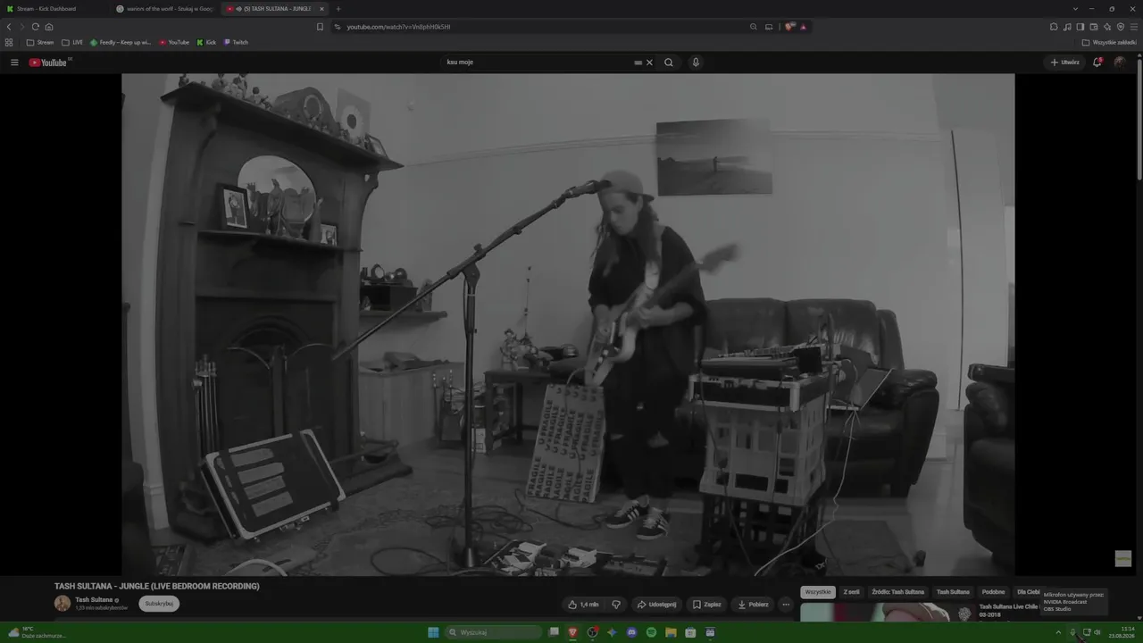The width and height of the screenshot is (1143, 643).
Task: Open the Kick bookmark
Action: 206,42
